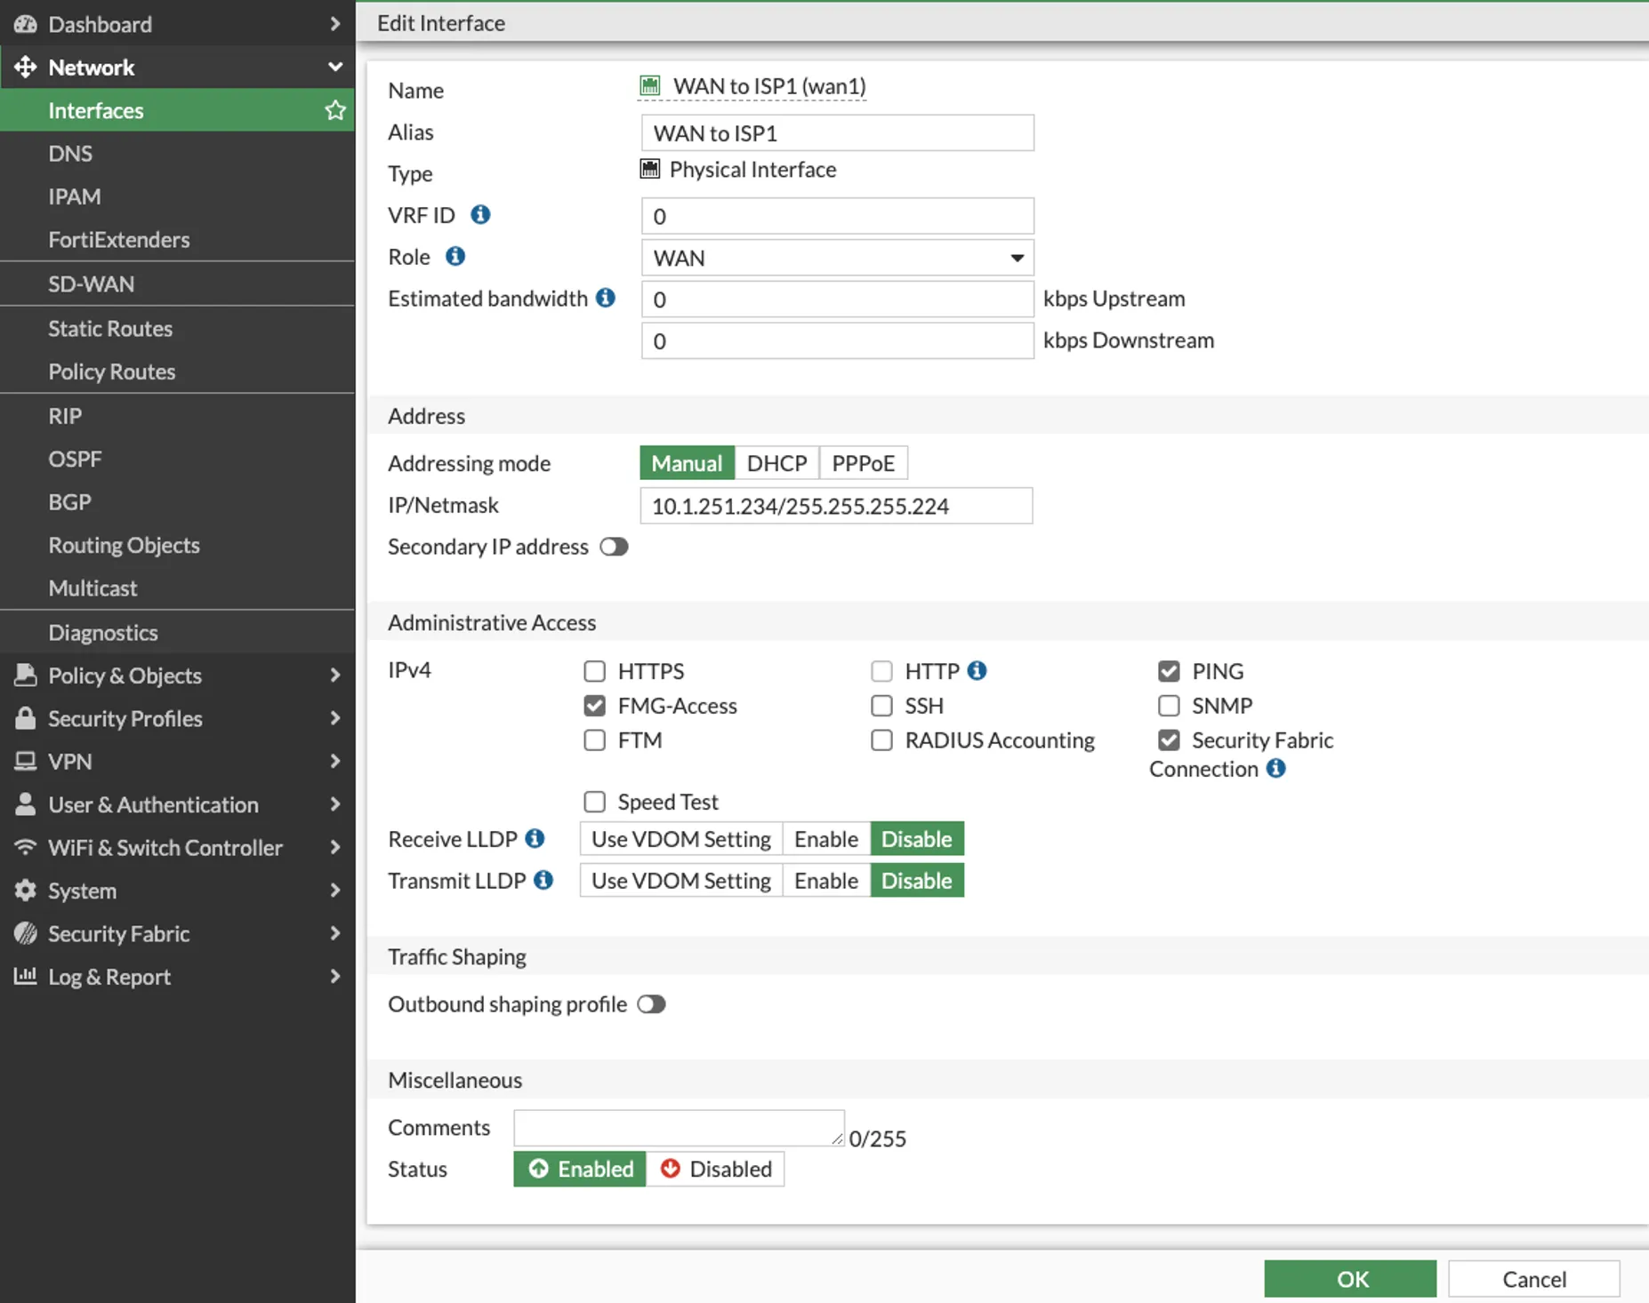Click the WiFi & Switch Controller icon
The image size is (1649, 1303).
(26, 847)
